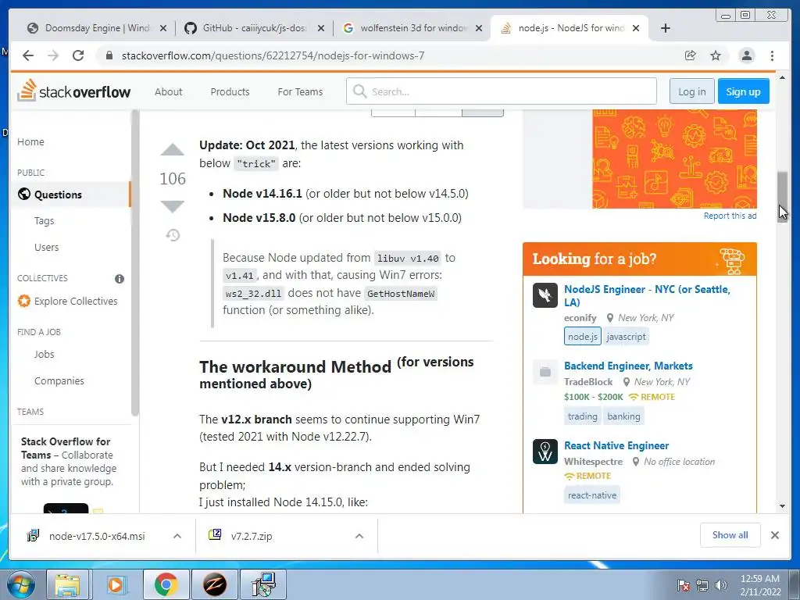Open Backend Engineer, Markets job listing
Screen dimensions: 800x600
click(628, 366)
